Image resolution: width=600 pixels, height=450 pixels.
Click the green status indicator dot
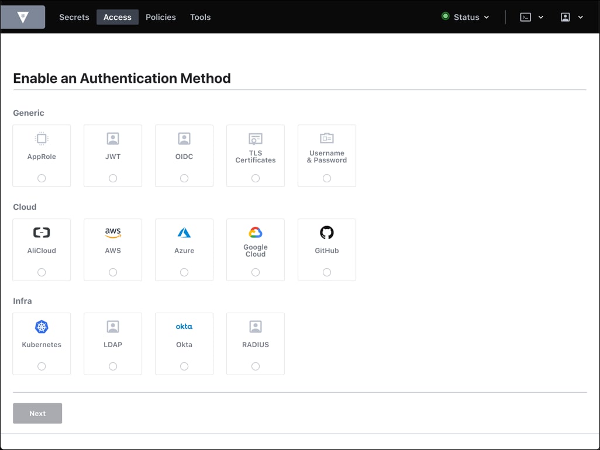tap(446, 16)
